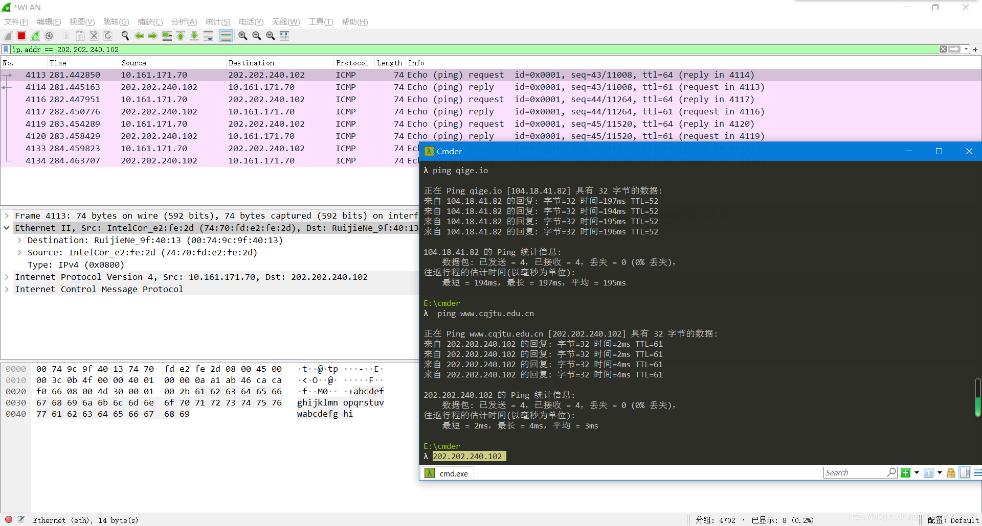982x526 pixels.
Task: Open capture options gear icon
Action: pos(49,36)
